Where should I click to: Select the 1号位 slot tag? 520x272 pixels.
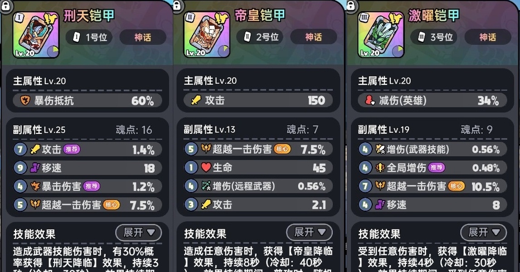[89, 37]
